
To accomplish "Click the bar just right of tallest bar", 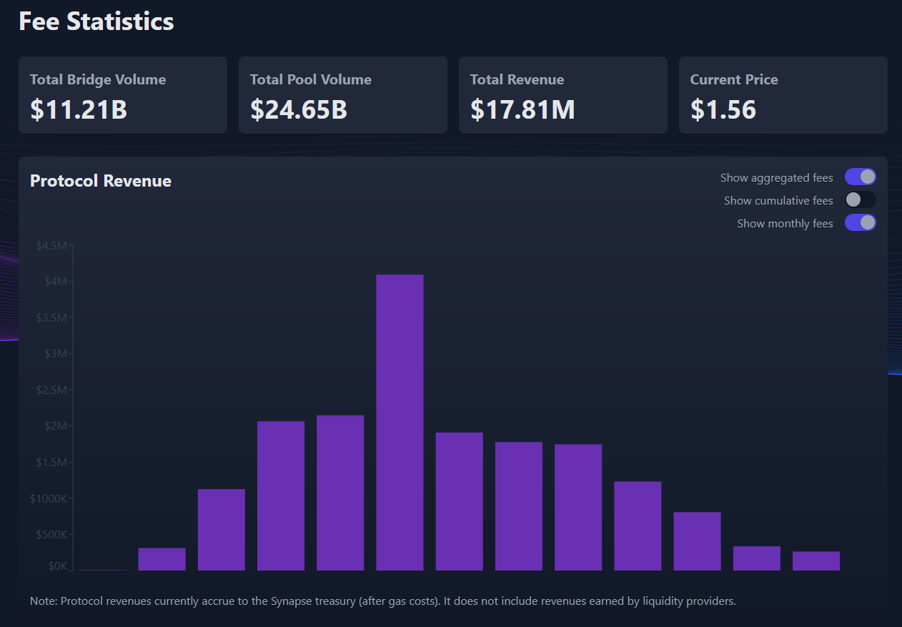I will tap(460, 501).
